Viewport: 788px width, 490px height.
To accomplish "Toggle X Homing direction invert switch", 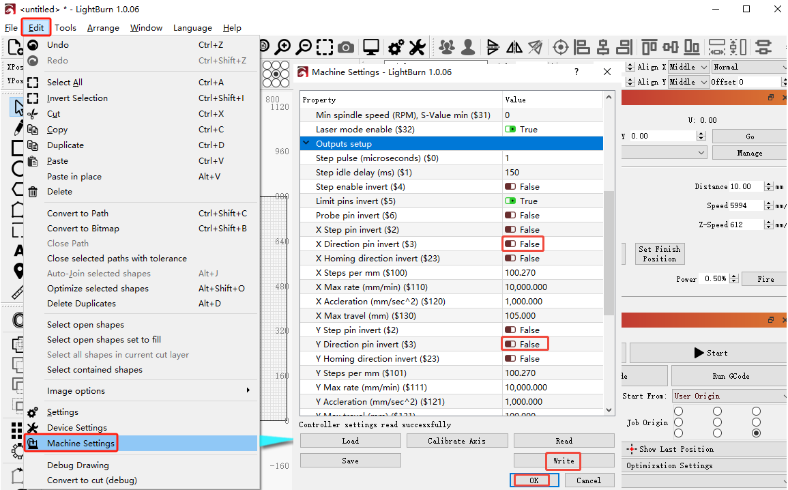I will [x=510, y=259].
